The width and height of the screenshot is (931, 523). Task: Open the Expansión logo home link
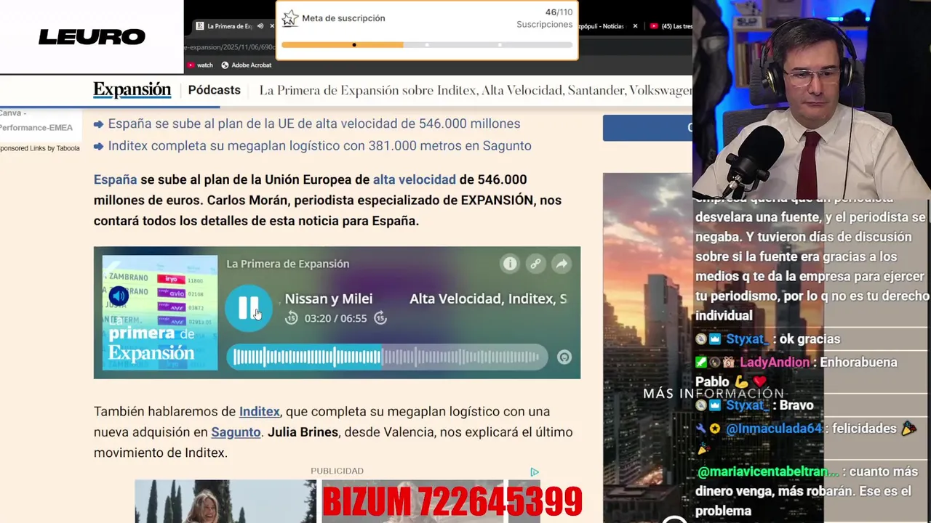coord(132,90)
